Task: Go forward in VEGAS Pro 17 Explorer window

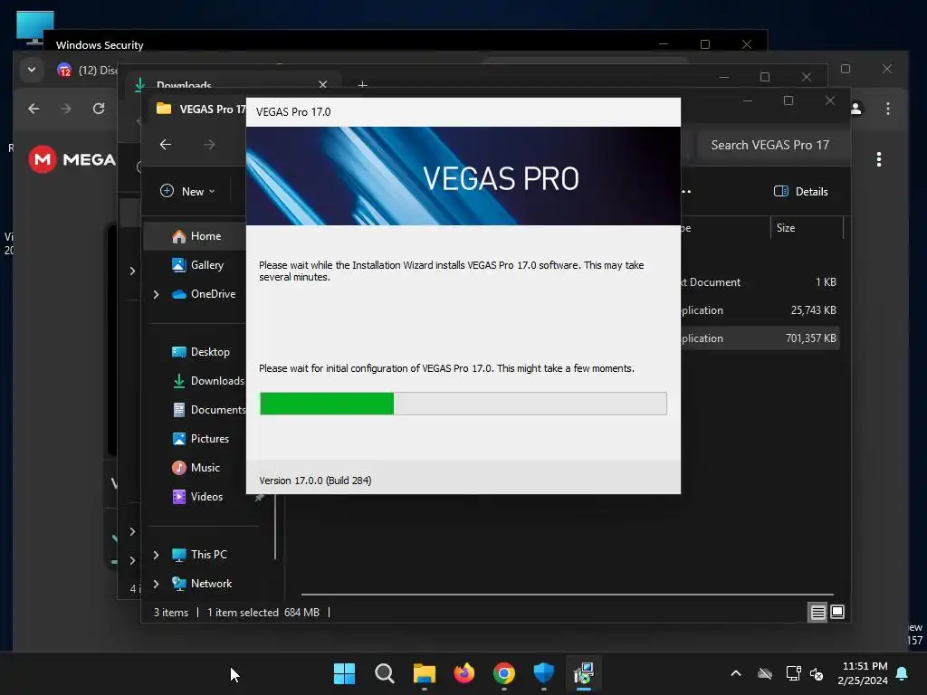Action: pos(209,144)
